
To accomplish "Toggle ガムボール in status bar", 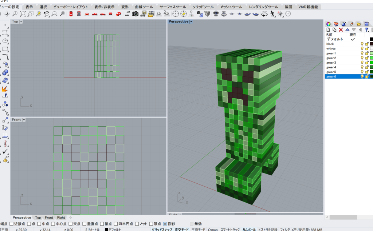I will (249, 230).
